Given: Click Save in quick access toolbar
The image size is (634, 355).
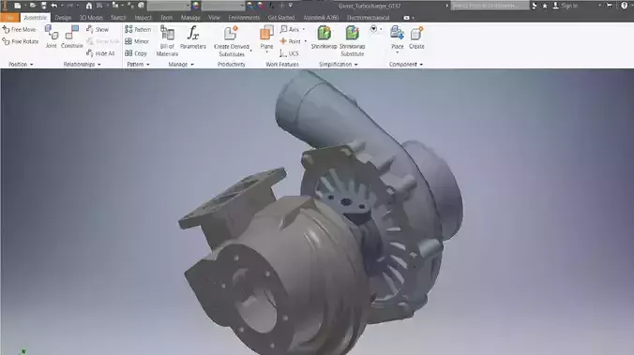Looking at the screenshot, I should (44, 6).
